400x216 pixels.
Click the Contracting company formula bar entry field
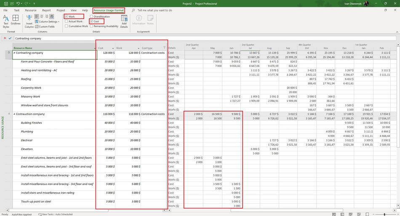(x=205, y=38)
